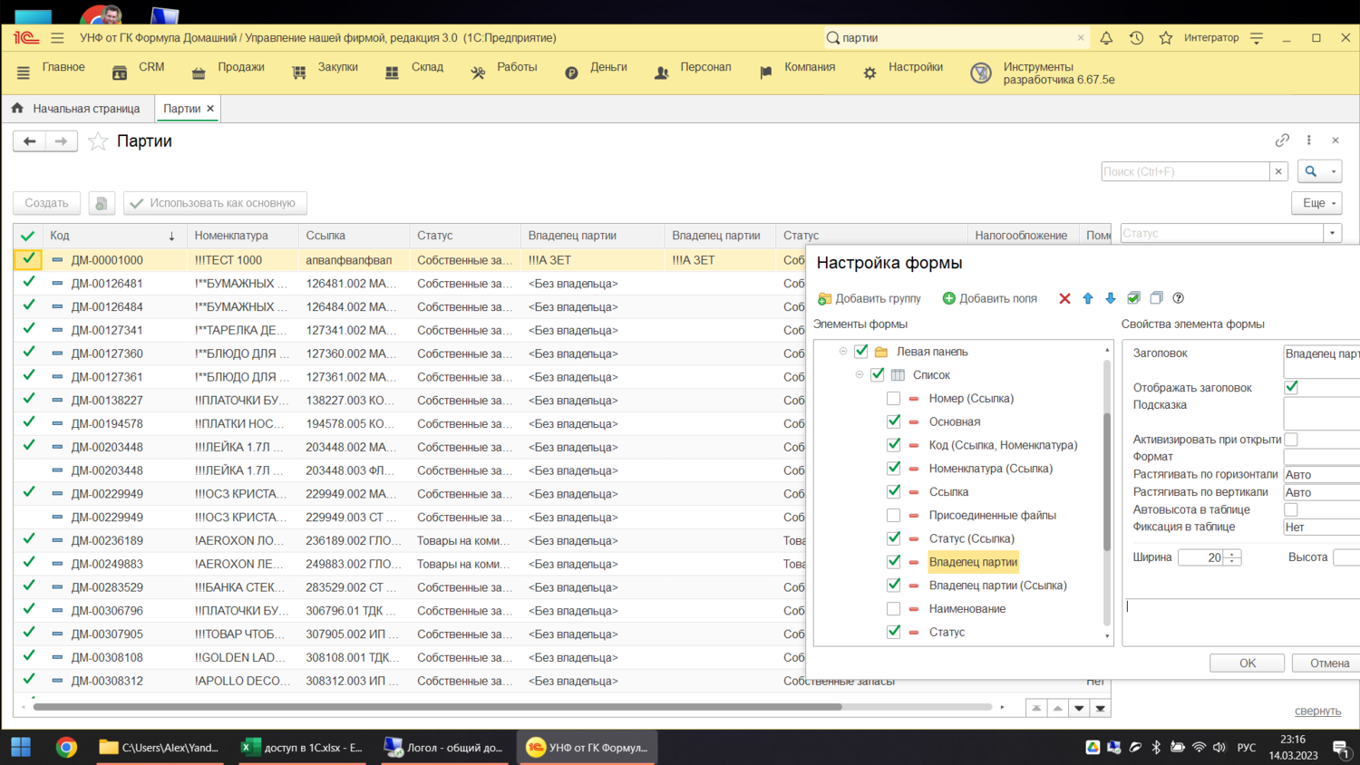Click the get link chain icon
This screenshot has height=765, width=1360.
point(1282,140)
